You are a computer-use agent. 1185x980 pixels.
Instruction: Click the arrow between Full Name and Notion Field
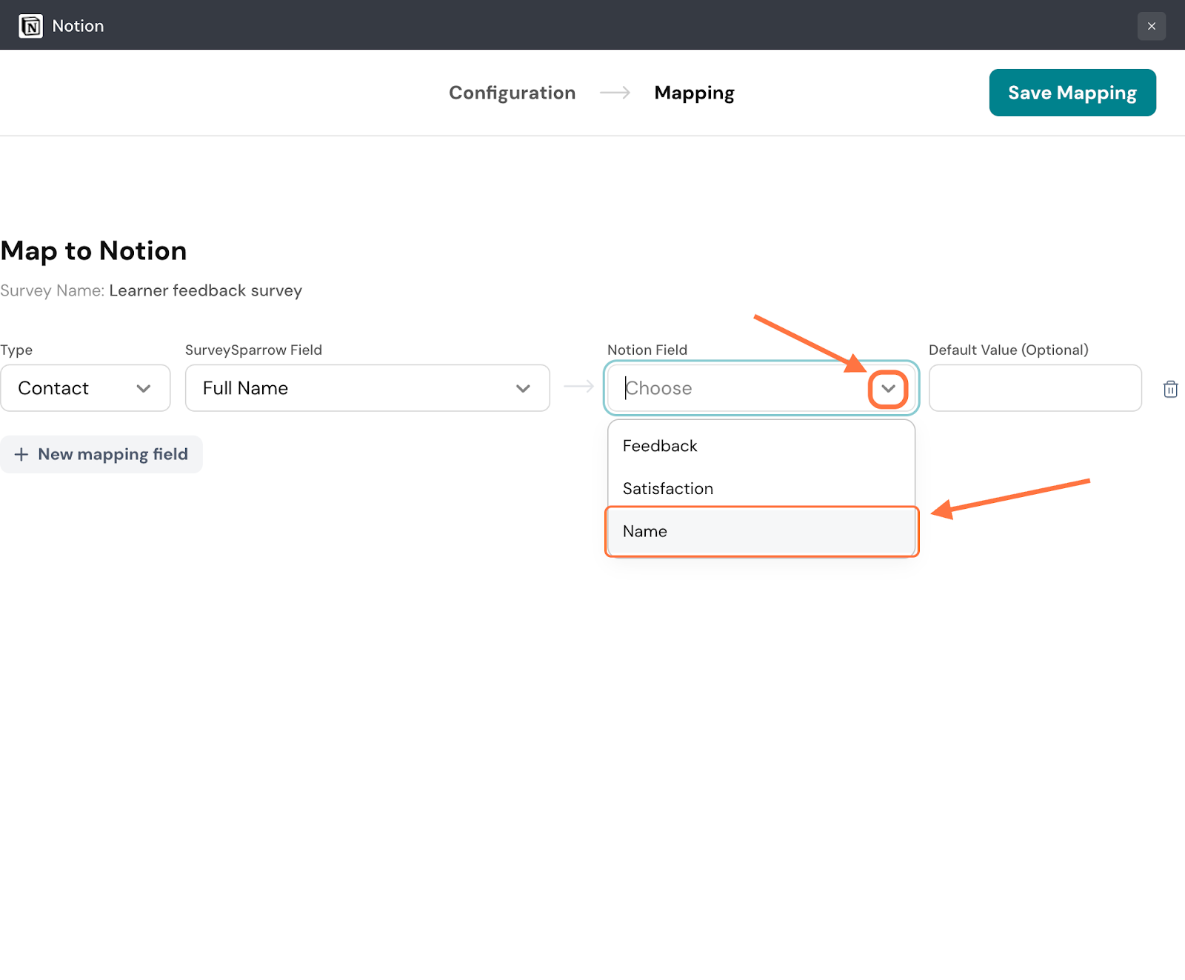click(578, 387)
